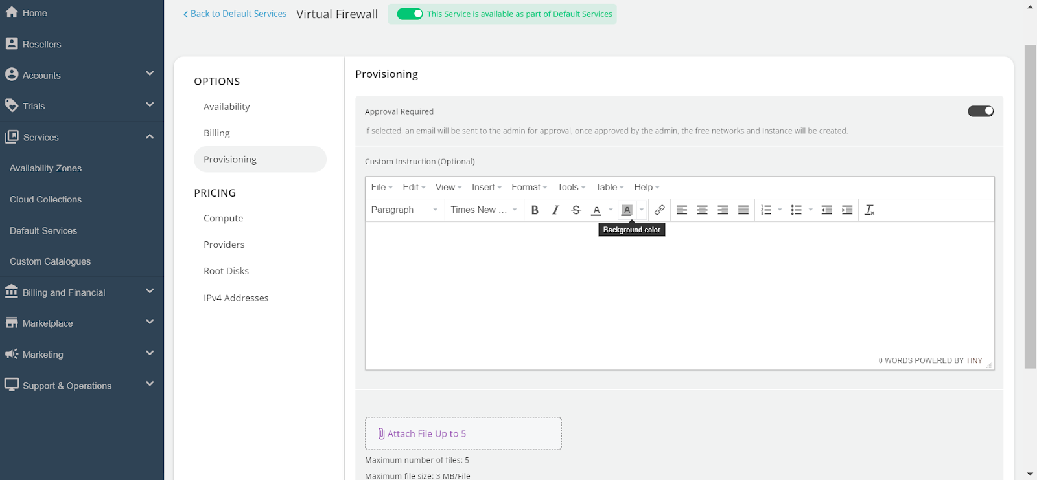The width and height of the screenshot is (1037, 480).
Task: Click inside the custom instruction text area
Action: coord(679,286)
